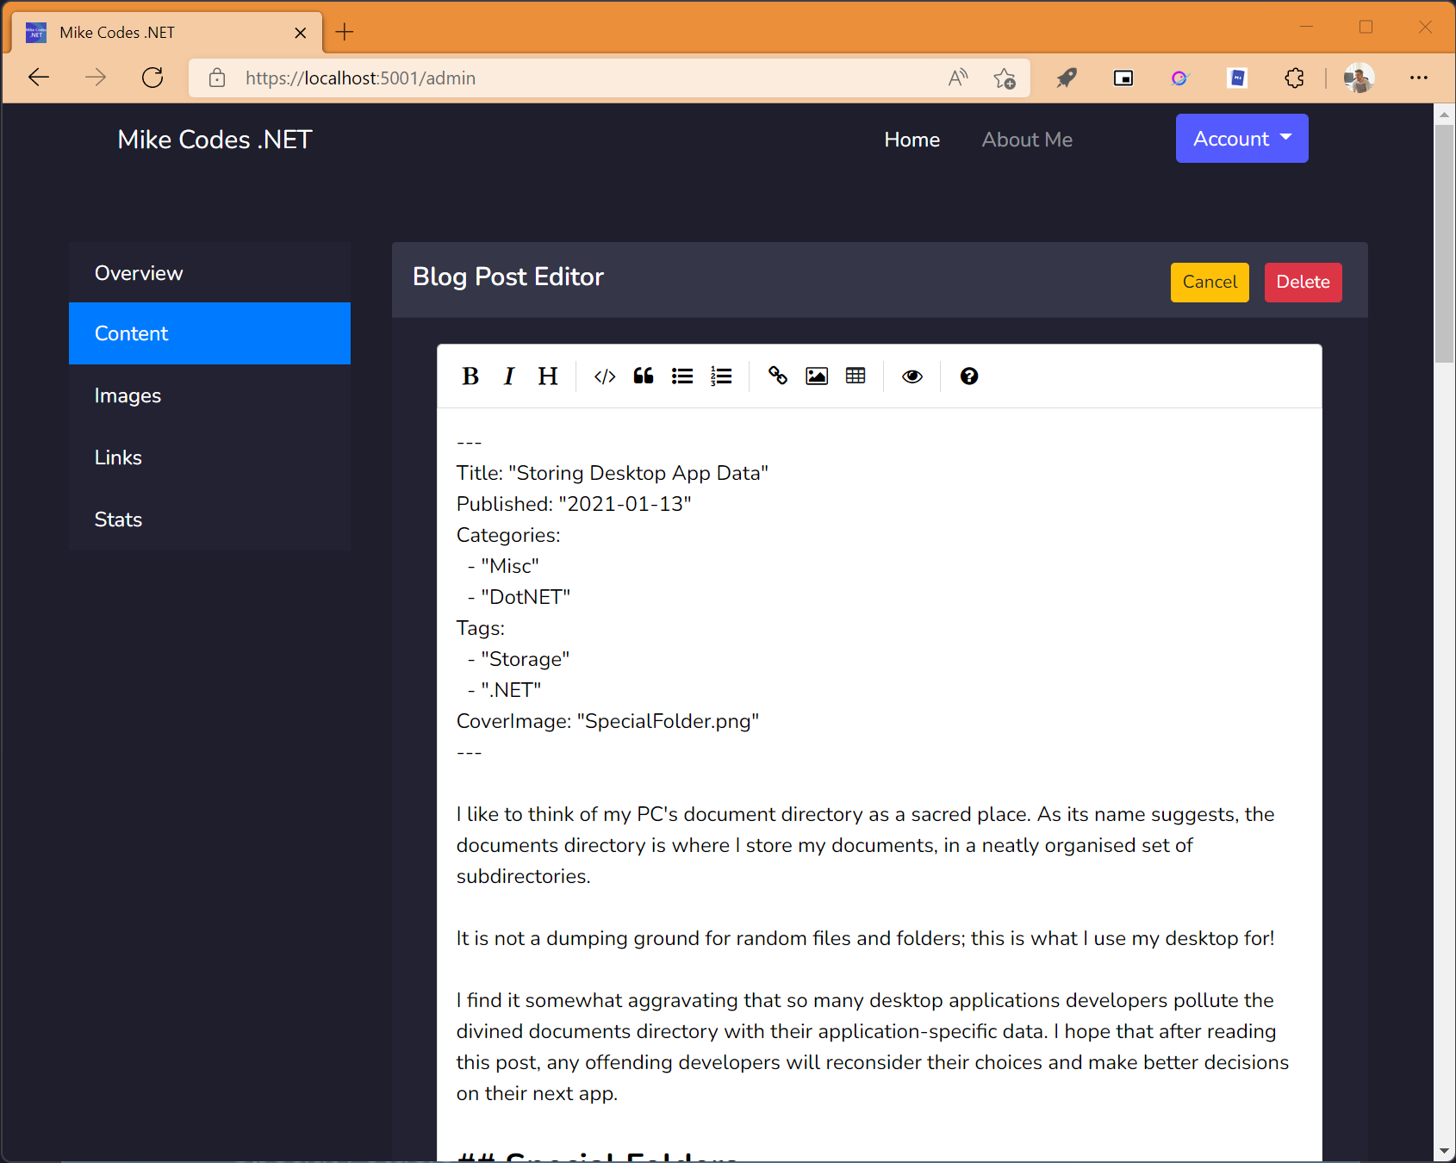1456x1163 pixels.
Task: Click paragraph starting "It is not a dumping ground"
Action: pos(865,938)
